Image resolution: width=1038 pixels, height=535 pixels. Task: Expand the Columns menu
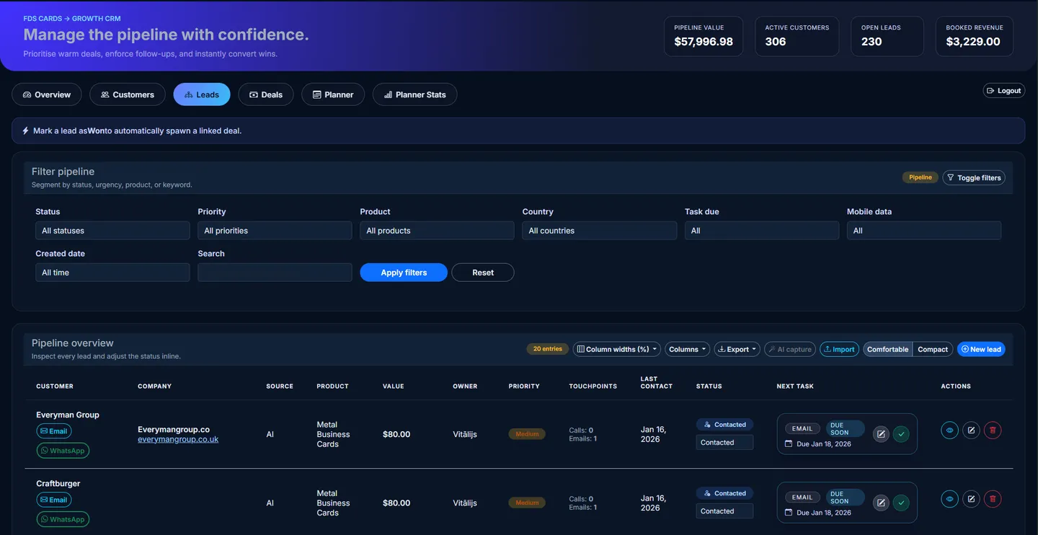point(687,349)
